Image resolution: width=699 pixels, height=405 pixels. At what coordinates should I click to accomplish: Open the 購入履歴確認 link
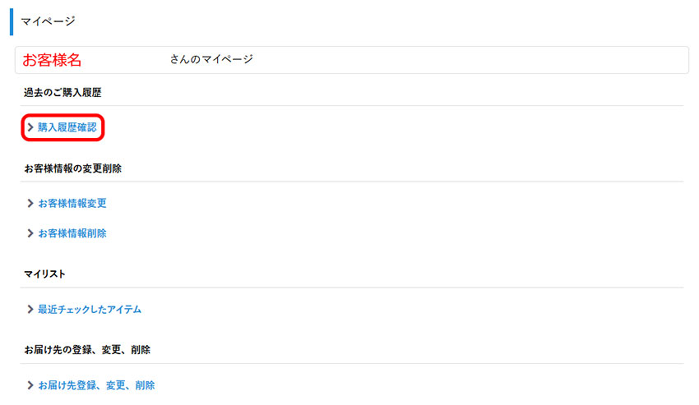click(67, 127)
